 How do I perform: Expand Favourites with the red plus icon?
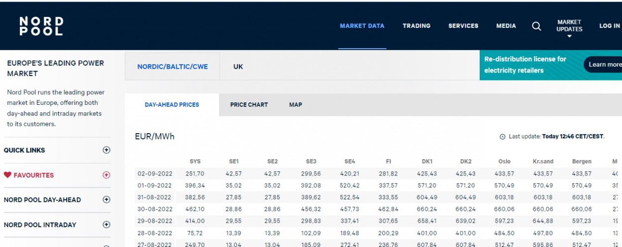106,175
